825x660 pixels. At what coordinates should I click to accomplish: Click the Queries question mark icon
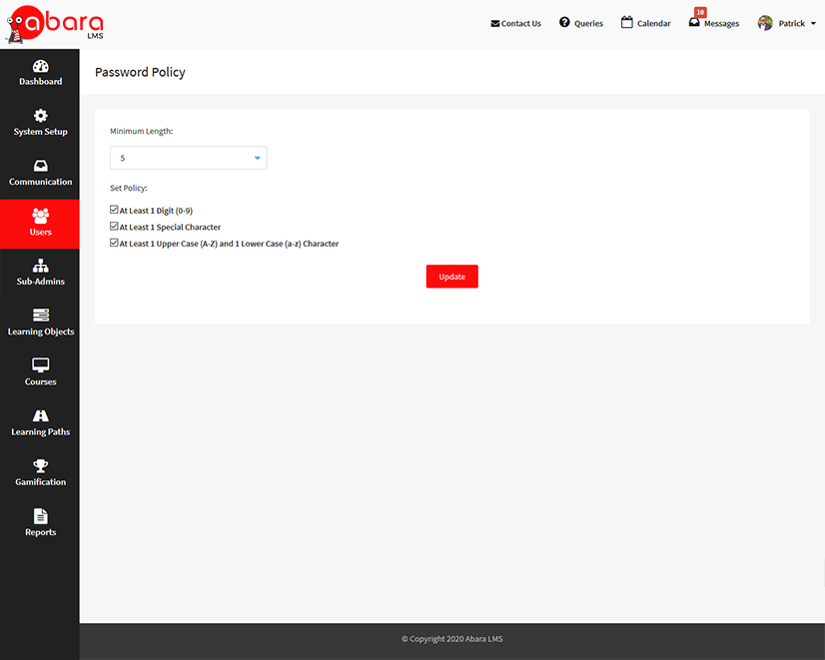564,22
